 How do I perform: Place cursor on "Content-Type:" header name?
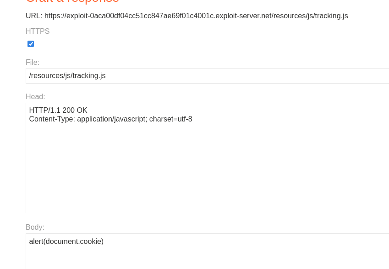click(52, 119)
